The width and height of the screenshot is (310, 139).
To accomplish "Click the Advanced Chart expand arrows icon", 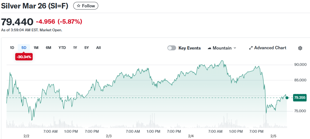I will tap(251, 48).
